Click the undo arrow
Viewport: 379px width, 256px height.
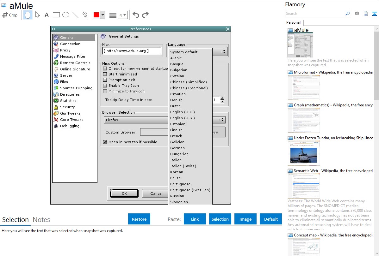(136, 15)
